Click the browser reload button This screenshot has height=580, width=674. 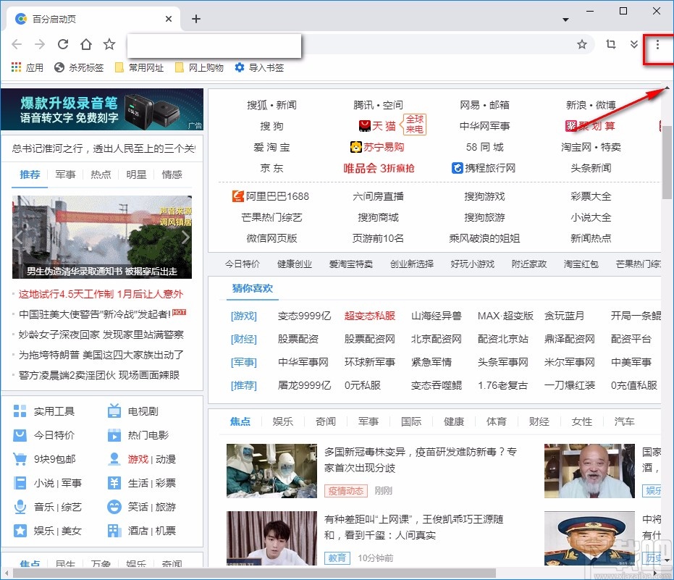tap(63, 44)
